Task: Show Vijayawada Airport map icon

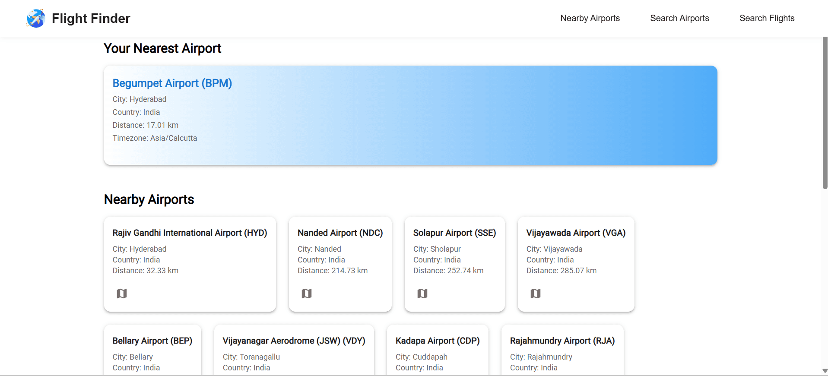Action: (x=536, y=294)
